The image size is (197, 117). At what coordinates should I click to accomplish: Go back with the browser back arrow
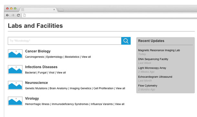[7, 15]
